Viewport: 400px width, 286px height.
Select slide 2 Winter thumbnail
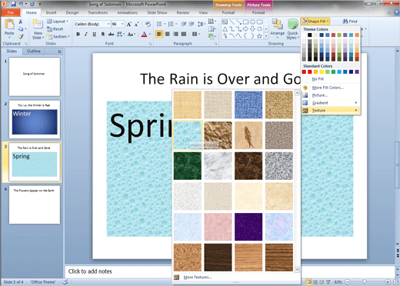[35, 119]
